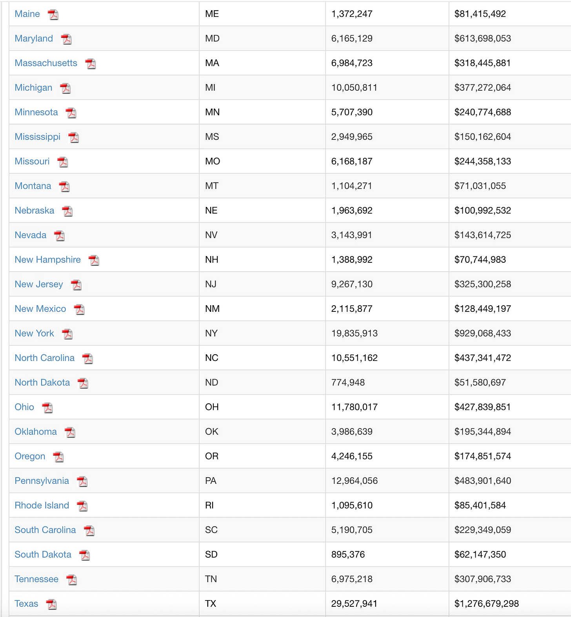Open the PDF icon next to Pennsylvania
Viewport: 571px width, 617px height.
coord(82,482)
